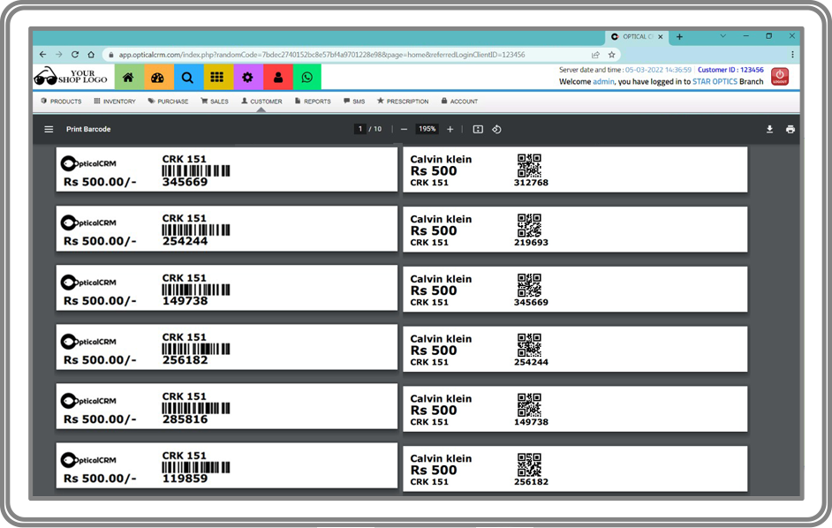Zoom in with the plus icon
The image size is (832, 528).
450,129
